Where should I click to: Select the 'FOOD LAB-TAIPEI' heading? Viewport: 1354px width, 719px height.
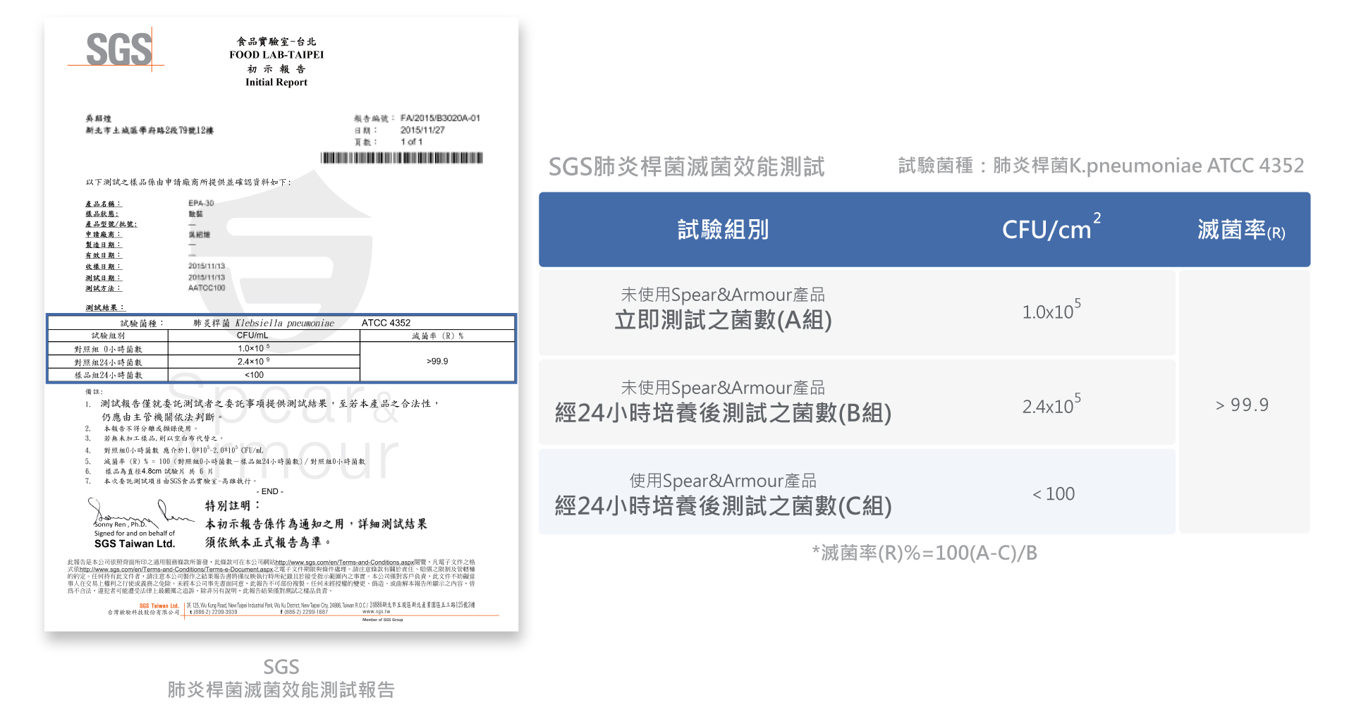point(276,55)
